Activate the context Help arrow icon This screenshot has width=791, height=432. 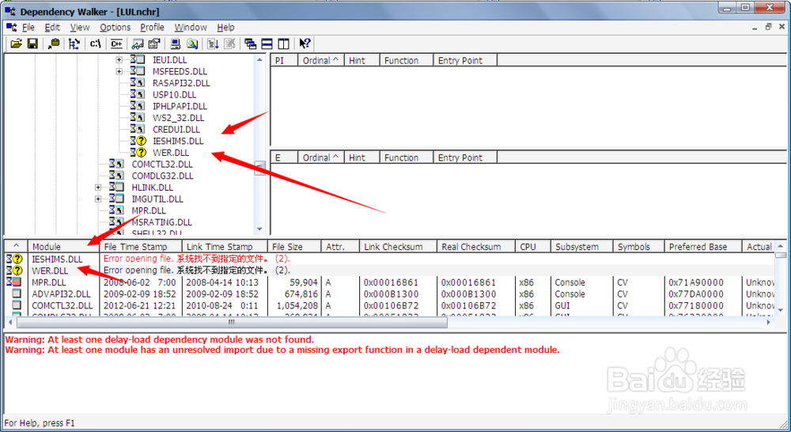[x=305, y=44]
